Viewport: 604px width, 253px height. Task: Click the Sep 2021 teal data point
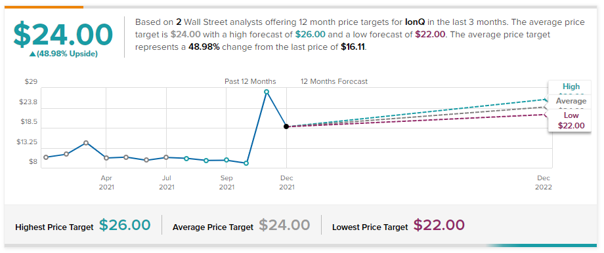tap(226, 160)
